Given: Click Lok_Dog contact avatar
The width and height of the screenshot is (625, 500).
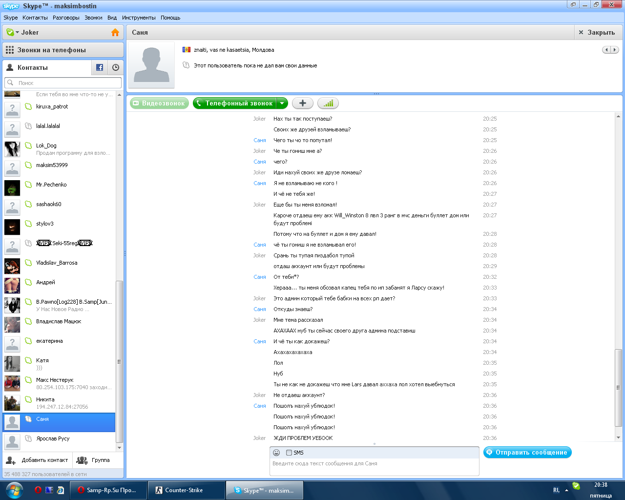Looking at the screenshot, I should pos(12,149).
